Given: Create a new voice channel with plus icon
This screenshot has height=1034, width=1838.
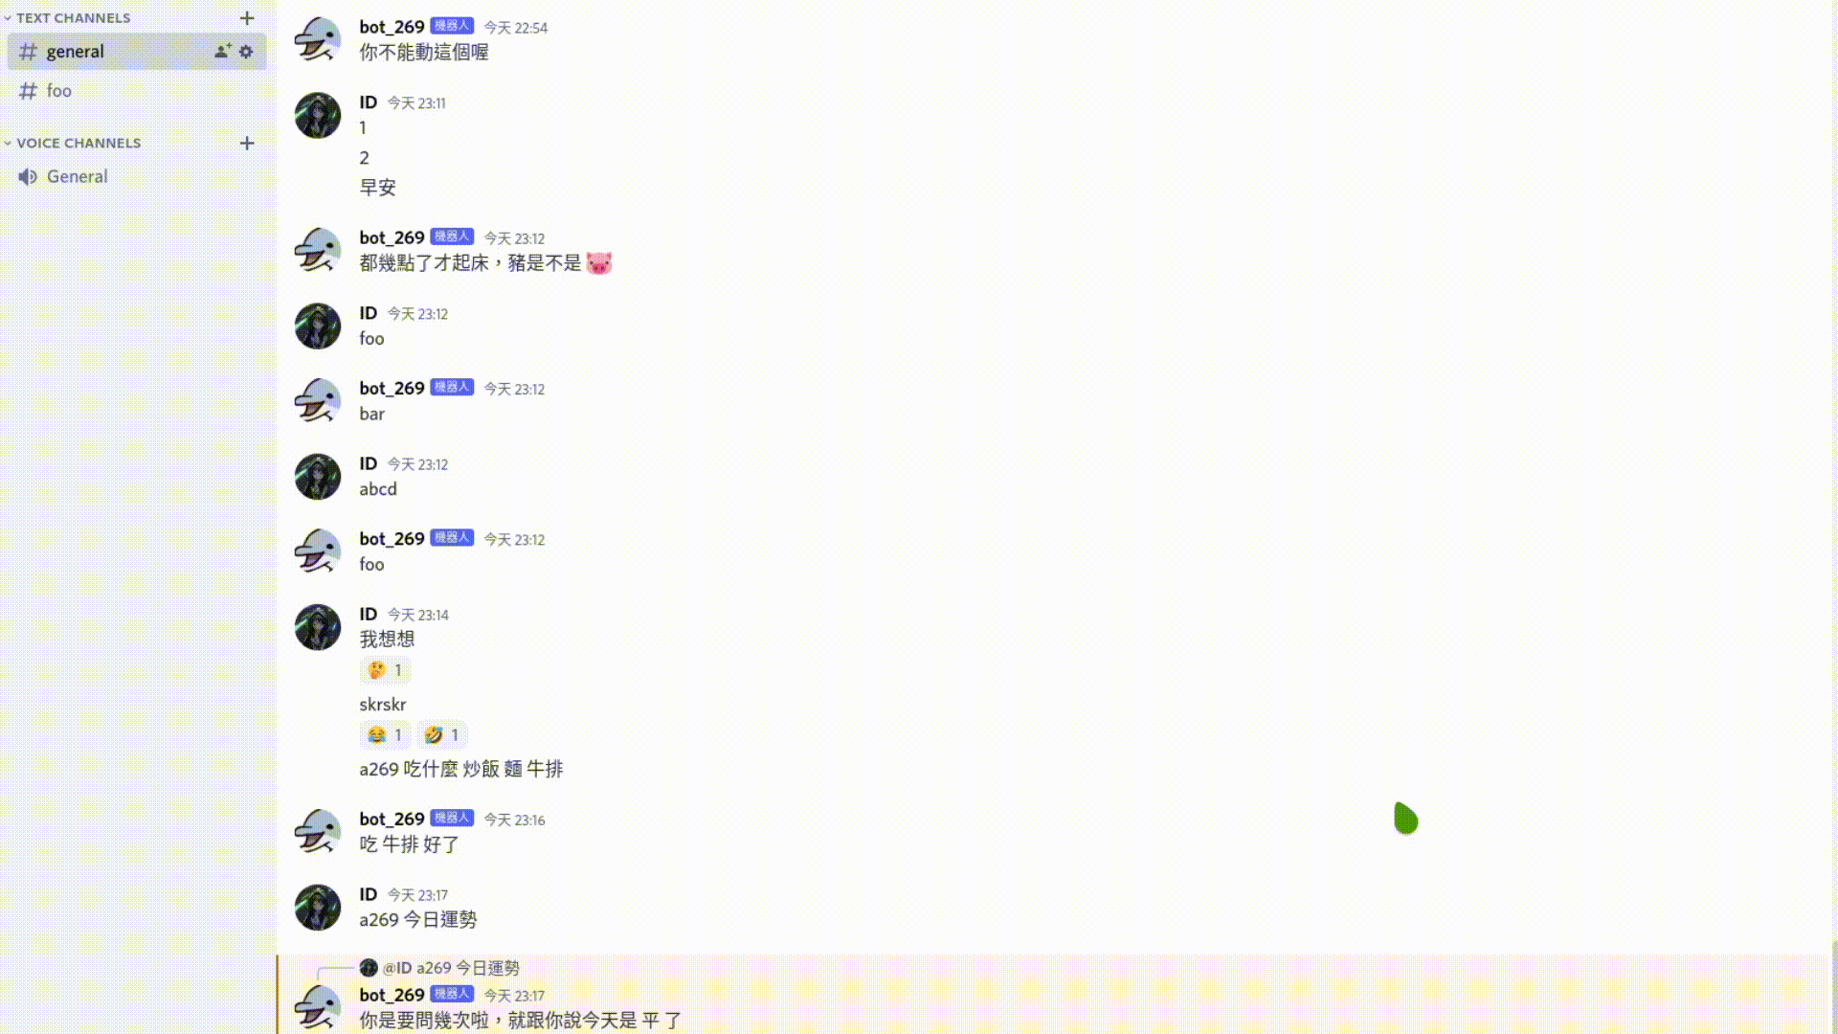Looking at the screenshot, I should tap(247, 143).
